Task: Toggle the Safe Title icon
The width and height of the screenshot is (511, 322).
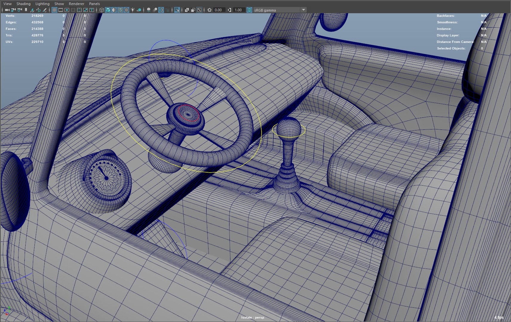Action: [x=92, y=10]
